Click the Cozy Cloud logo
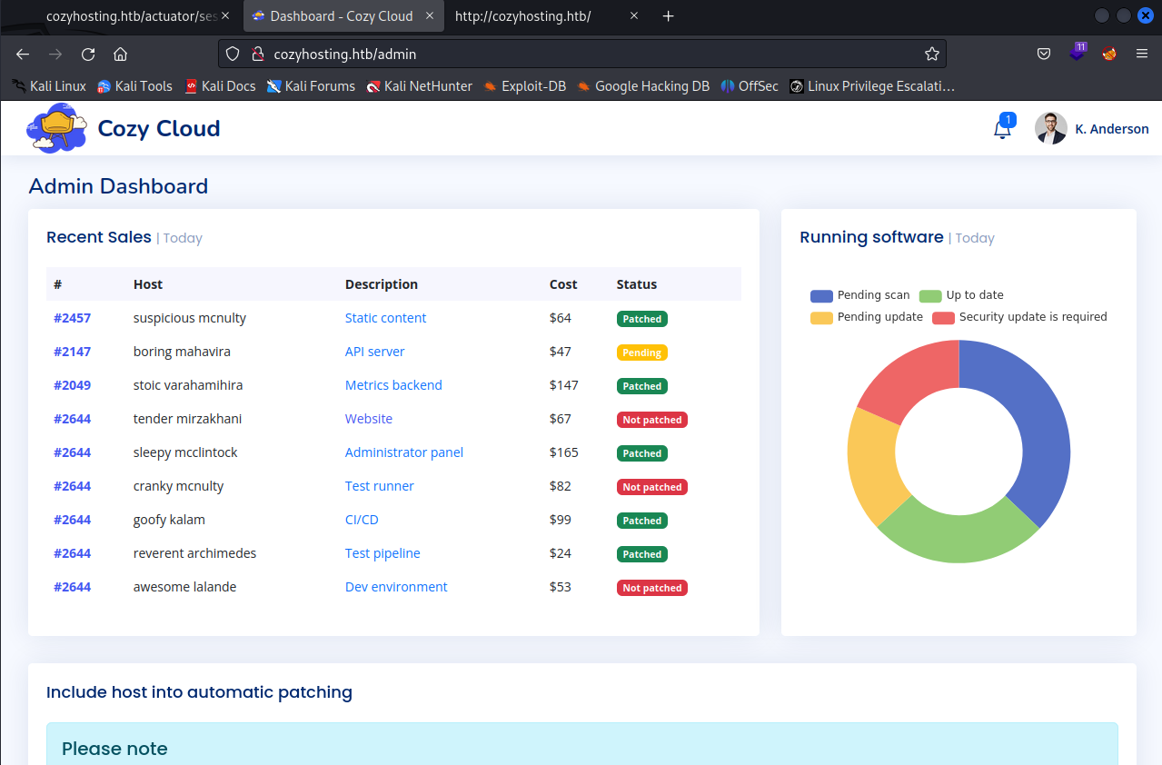Screen dimensions: 1162x765 (x=56, y=127)
